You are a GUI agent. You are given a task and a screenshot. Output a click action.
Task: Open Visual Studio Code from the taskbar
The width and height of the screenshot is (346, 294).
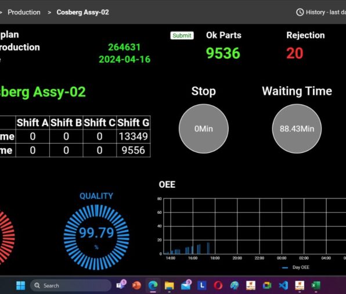283,285
